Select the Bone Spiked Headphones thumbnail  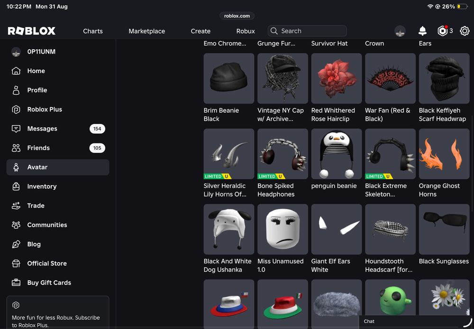[x=283, y=154]
